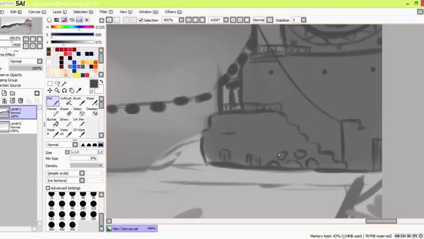Open the 400% zoom level dropdown
Screen dimensions: 424x239
point(182,20)
